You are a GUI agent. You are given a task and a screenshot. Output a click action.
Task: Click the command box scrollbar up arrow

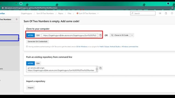point(97,67)
